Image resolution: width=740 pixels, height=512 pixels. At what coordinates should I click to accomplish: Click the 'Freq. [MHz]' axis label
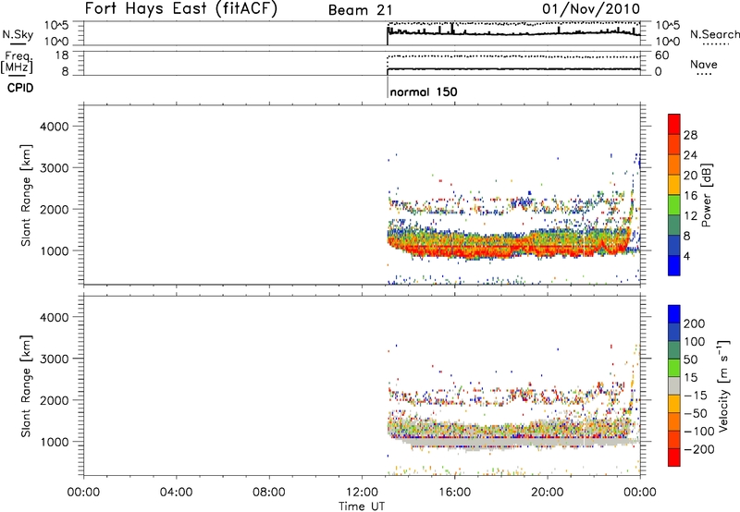[17, 62]
